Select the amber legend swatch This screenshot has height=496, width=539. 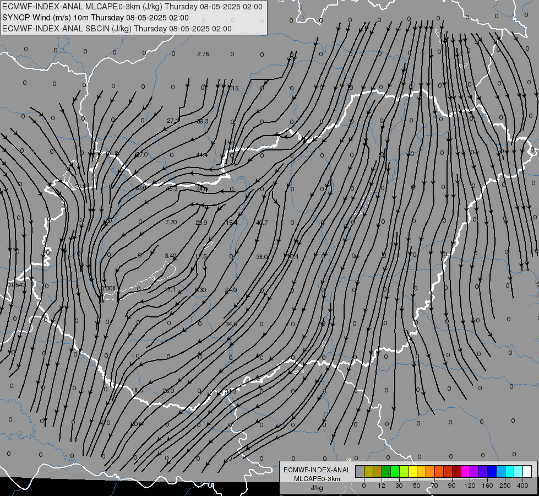[x=421, y=471]
